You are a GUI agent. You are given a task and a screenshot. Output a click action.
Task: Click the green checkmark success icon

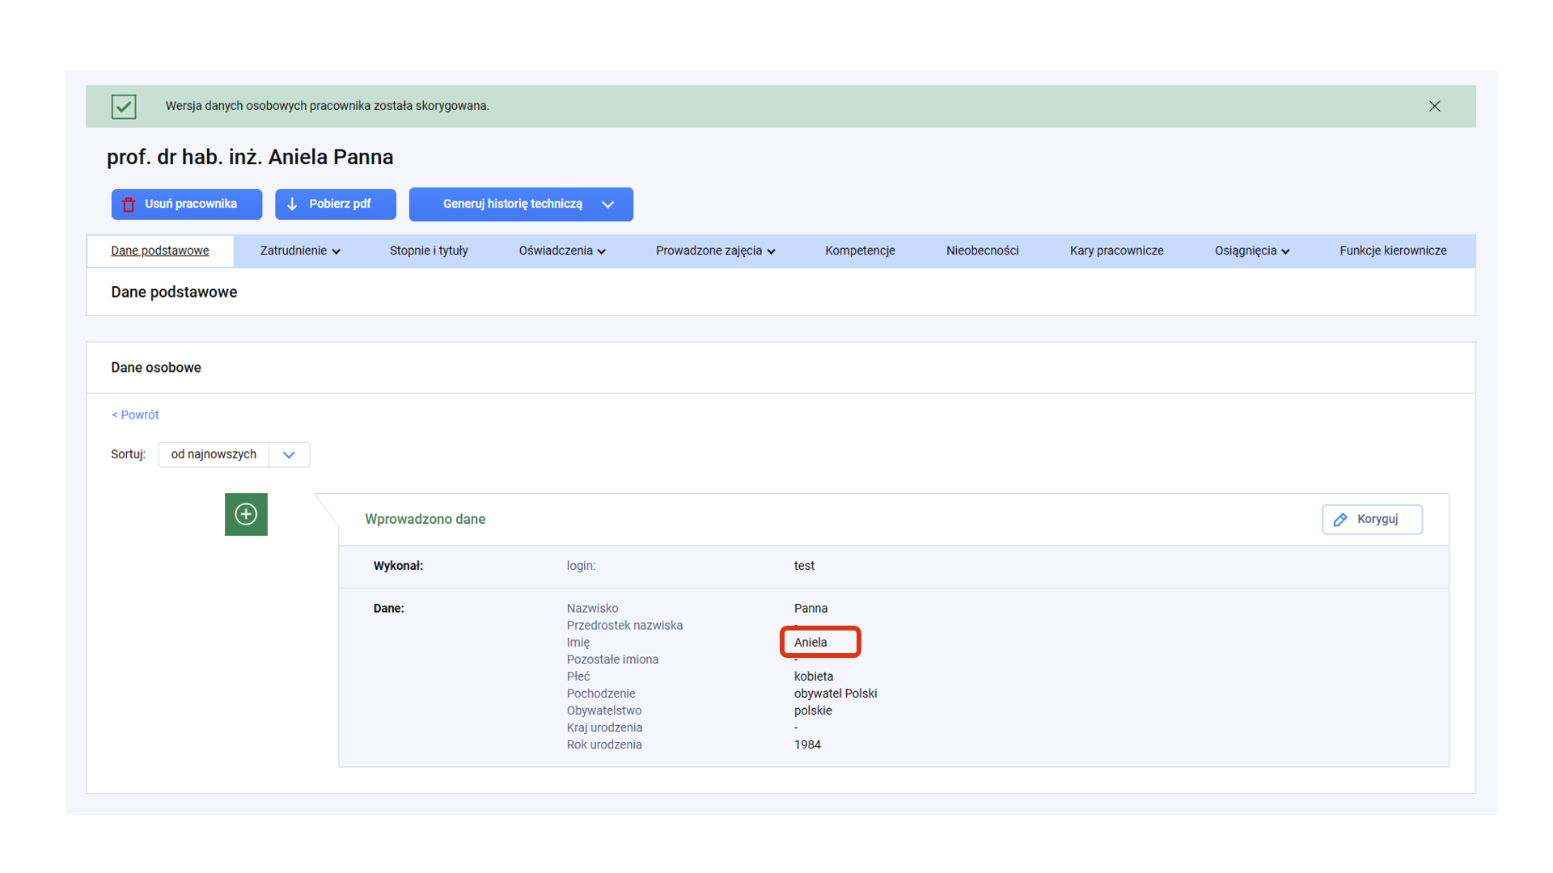point(124,106)
